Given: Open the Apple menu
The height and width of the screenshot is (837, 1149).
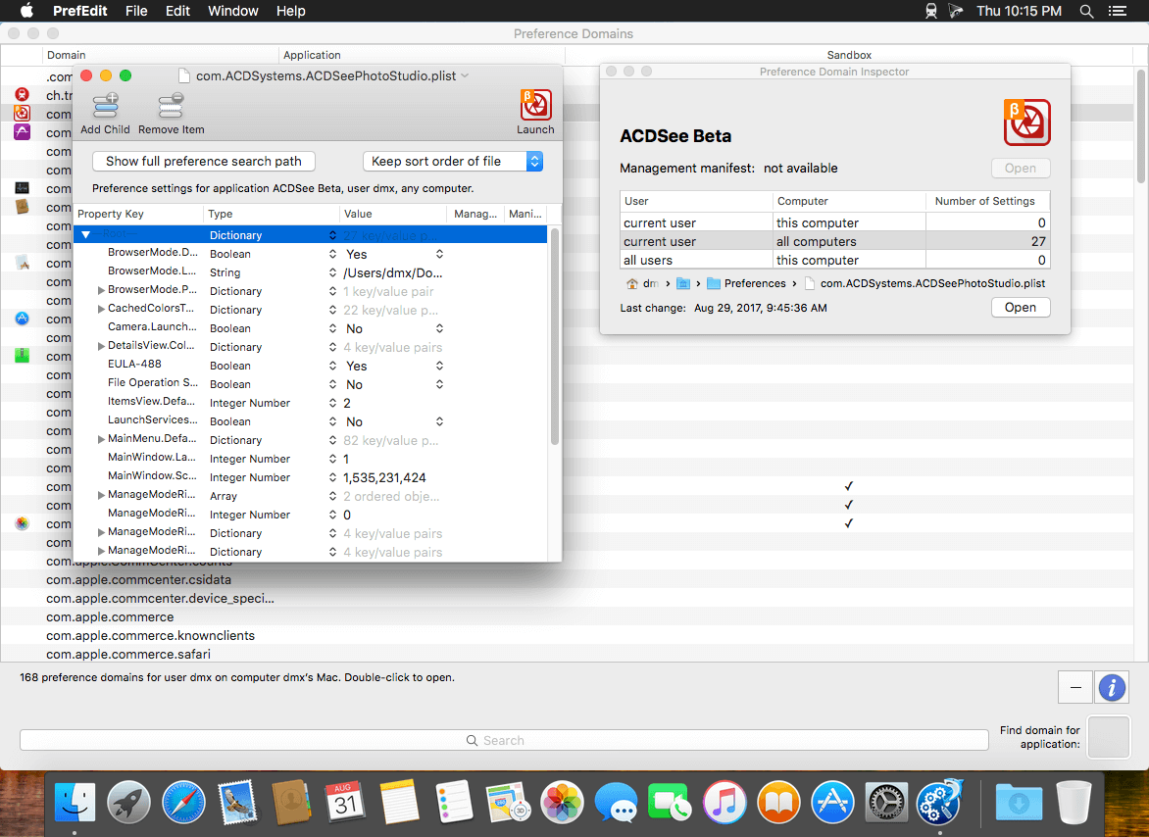Looking at the screenshot, I should point(26,11).
